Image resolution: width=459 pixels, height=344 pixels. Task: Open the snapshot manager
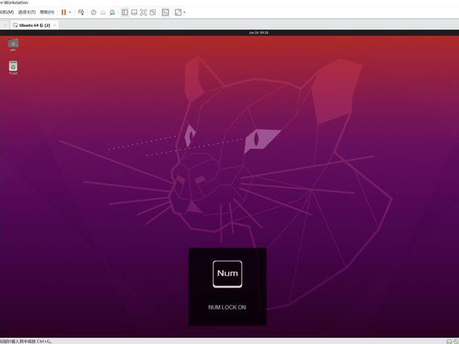pos(112,12)
